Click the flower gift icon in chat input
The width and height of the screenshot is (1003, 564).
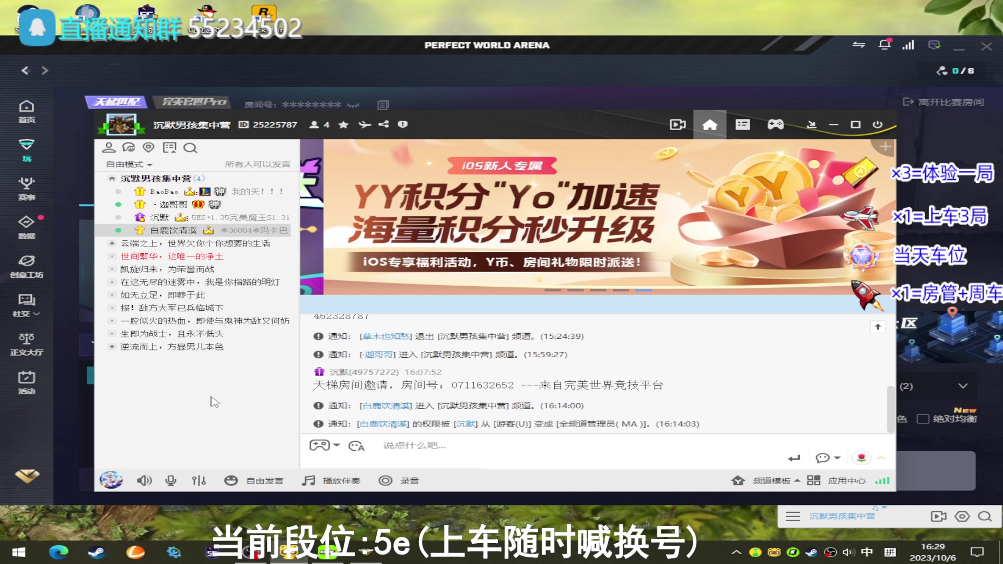click(x=861, y=458)
